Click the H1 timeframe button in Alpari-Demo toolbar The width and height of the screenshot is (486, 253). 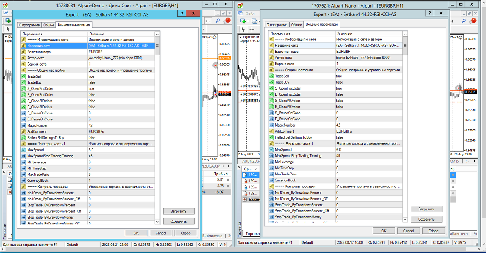pyautogui.click(x=208, y=21)
